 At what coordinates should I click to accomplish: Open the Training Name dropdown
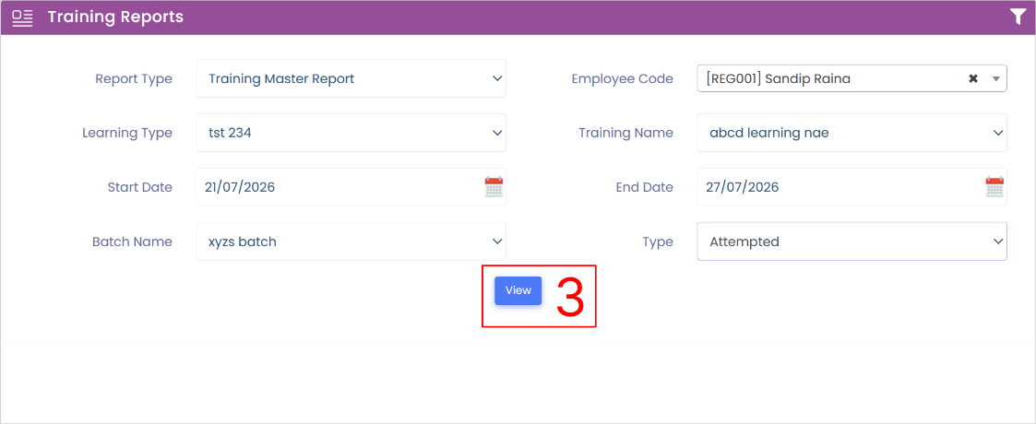pos(851,133)
